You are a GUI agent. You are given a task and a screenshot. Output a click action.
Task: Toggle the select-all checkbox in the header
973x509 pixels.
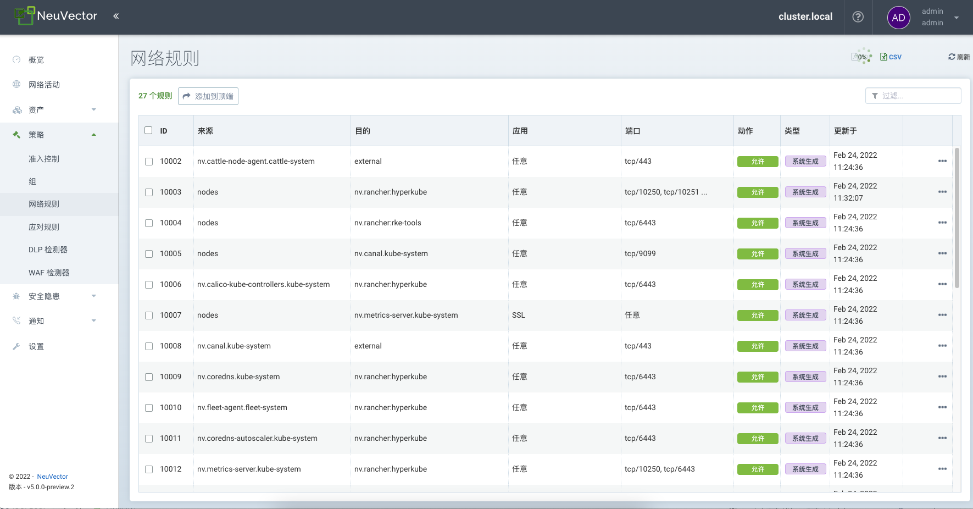pos(148,130)
